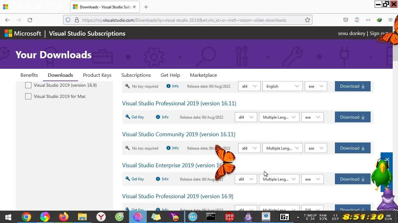Tick the Visual Studio 2019 for Mac checkbox
398x223 pixels.
pos(28,96)
